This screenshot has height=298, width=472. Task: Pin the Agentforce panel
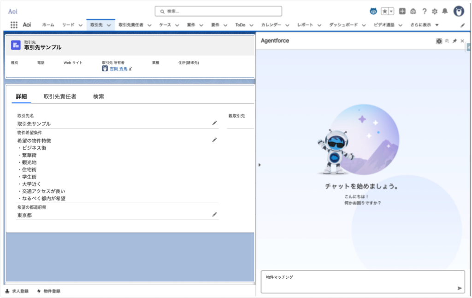(x=454, y=41)
